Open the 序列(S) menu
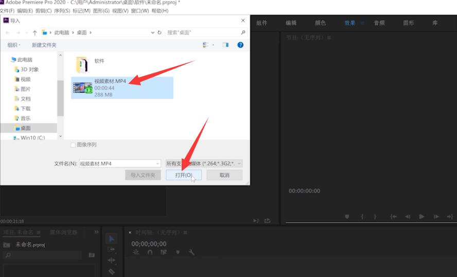 (62, 11)
